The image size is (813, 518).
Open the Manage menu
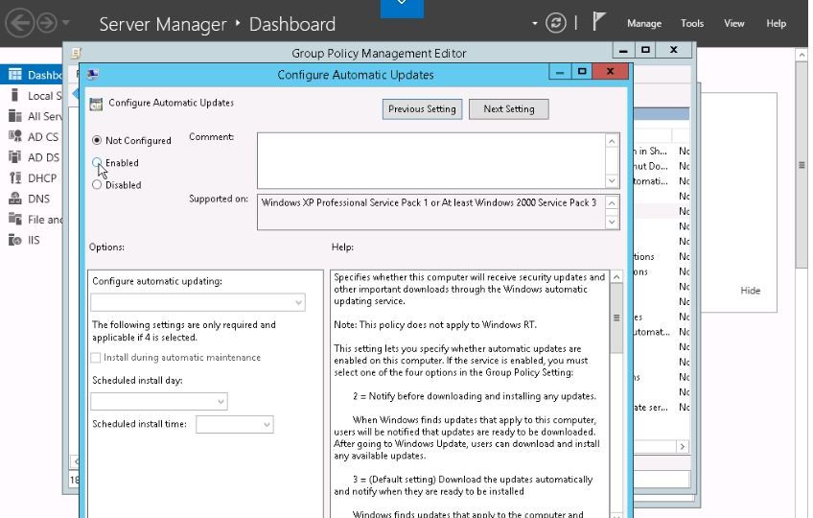644,23
